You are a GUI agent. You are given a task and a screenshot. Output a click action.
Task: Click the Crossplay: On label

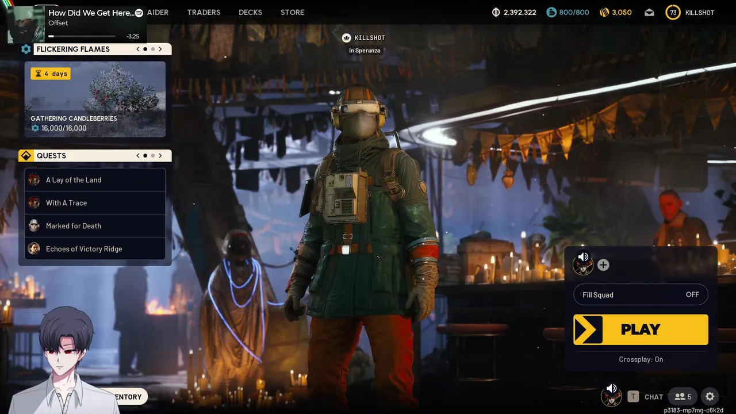[x=641, y=359]
